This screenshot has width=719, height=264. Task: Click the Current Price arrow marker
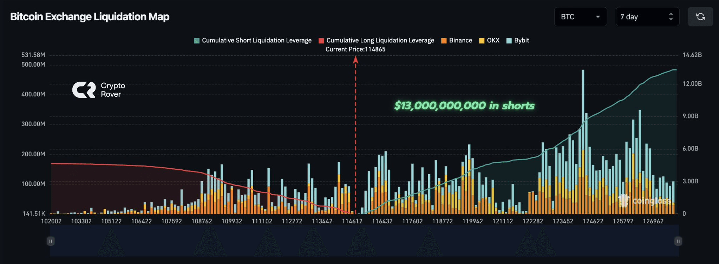pyautogui.click(x=355, y=60)
